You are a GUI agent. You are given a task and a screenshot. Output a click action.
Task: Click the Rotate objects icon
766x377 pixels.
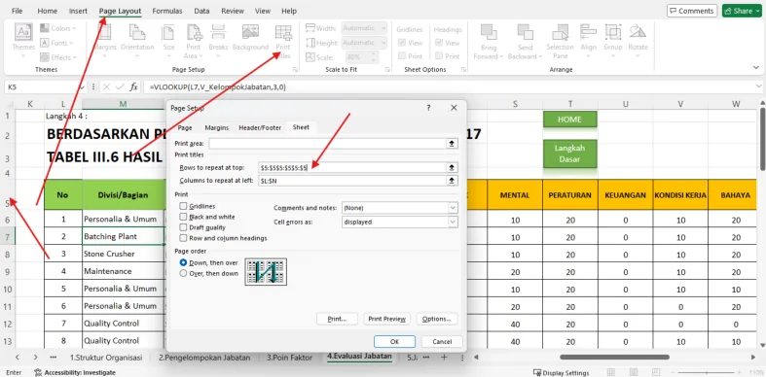pyautogui.click(x=638, y=32)
